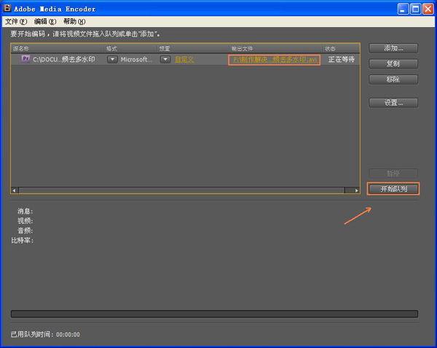
Task: Click the Microsoft... format text
Action: pos(136,59)
